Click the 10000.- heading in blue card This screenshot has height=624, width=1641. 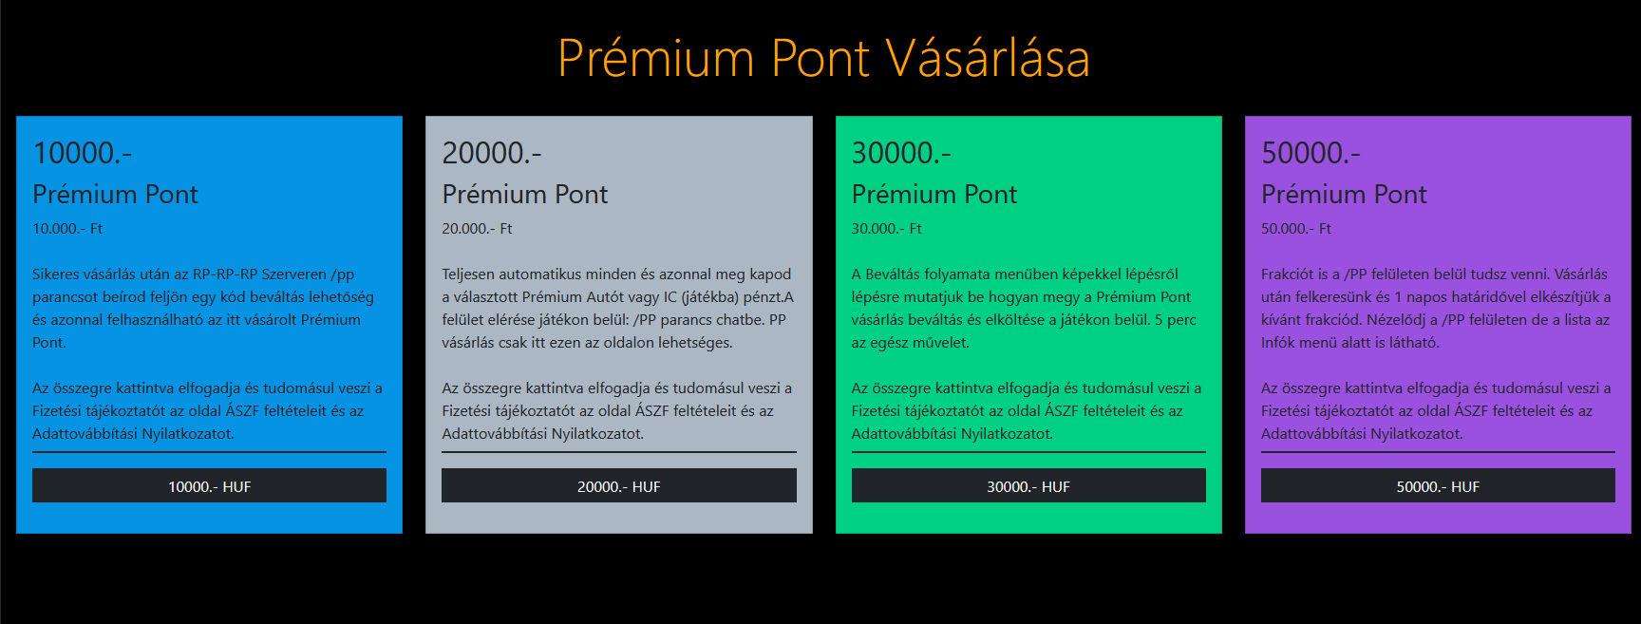(83, 153)
